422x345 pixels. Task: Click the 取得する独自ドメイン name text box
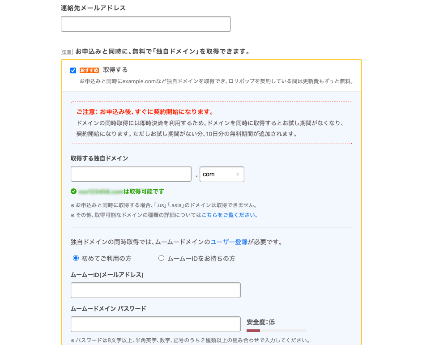tap(131, 174)
